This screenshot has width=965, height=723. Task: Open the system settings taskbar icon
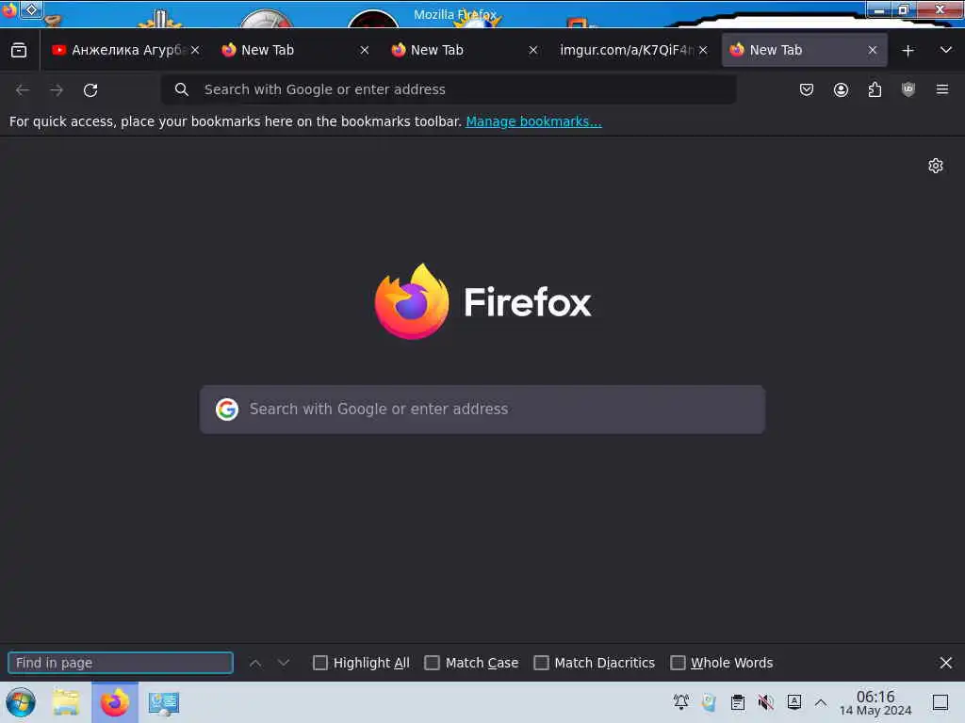163,702
